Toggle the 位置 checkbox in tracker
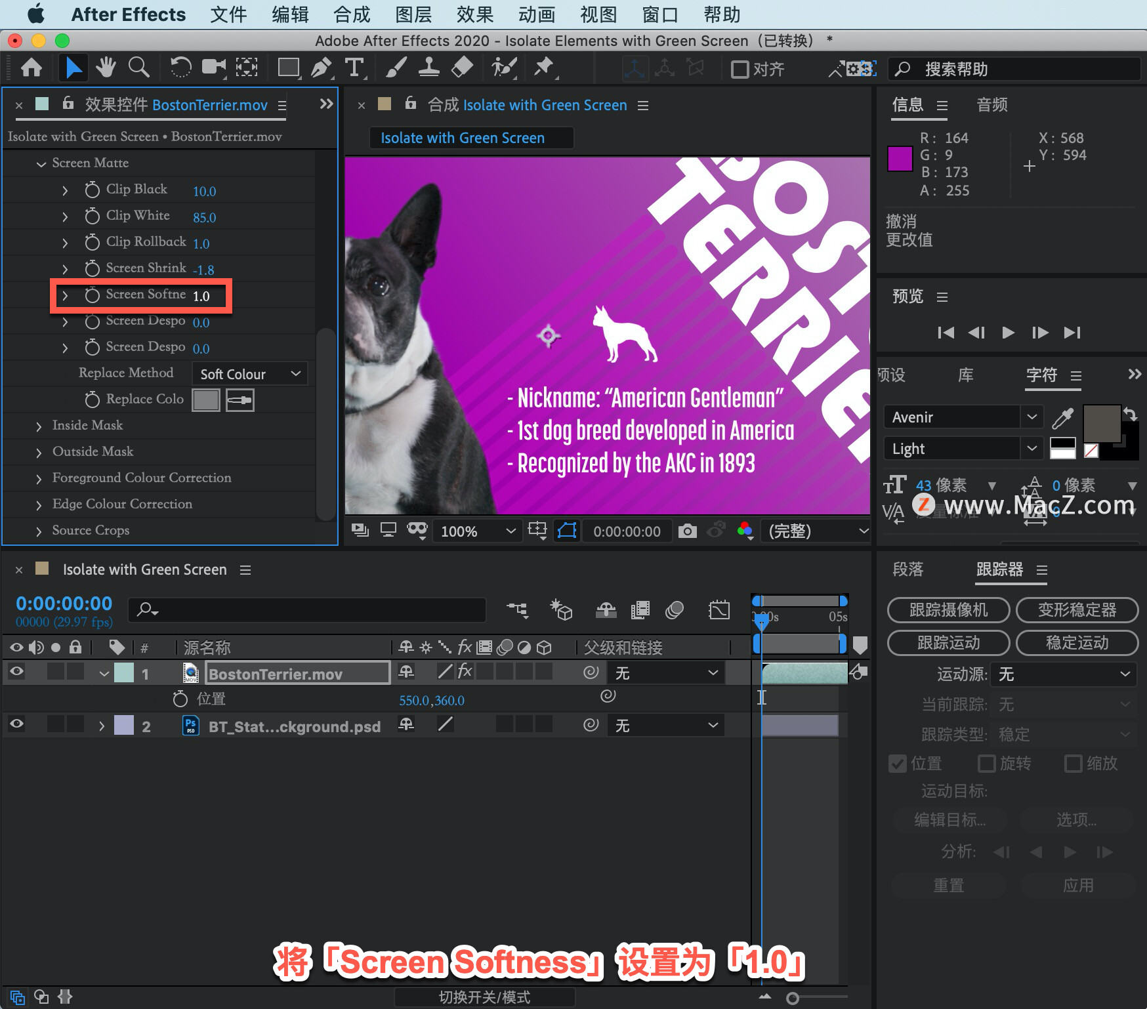This screenshot has height=1009, width=1147. [x=897, y=764]
